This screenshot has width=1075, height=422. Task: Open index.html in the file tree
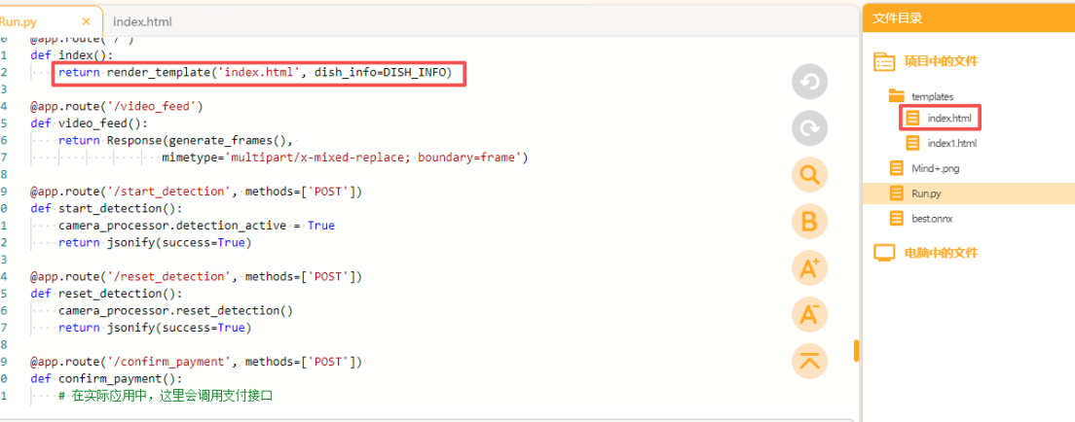tap(948, 119)
